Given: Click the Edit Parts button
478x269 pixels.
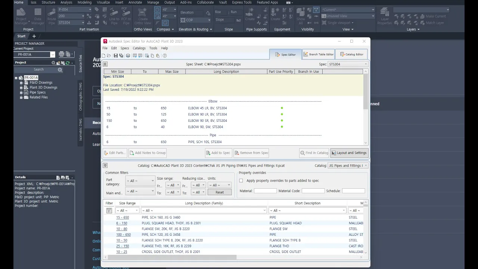Looking at the screenshot, I should 114,153.
